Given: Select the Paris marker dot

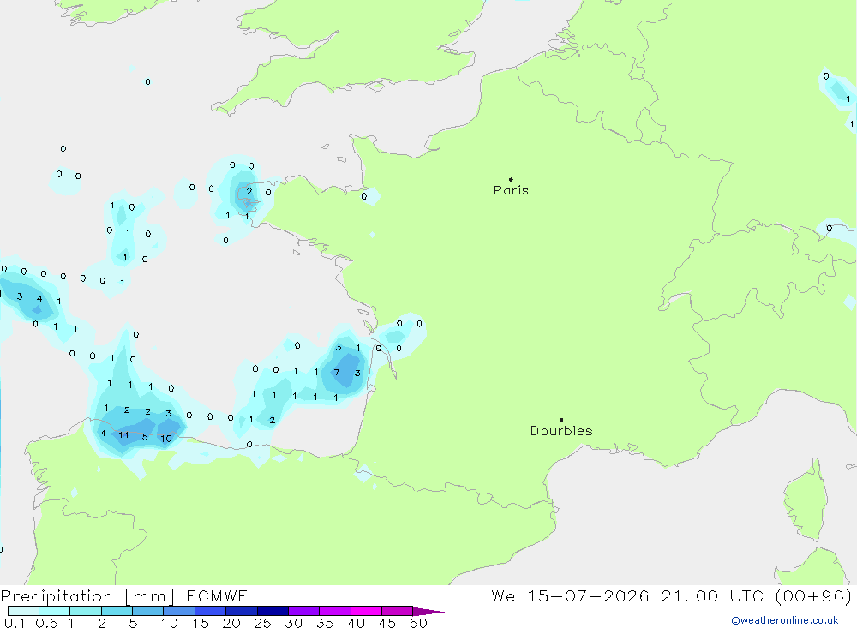Looking at the screenshot, I should [511, 179].
